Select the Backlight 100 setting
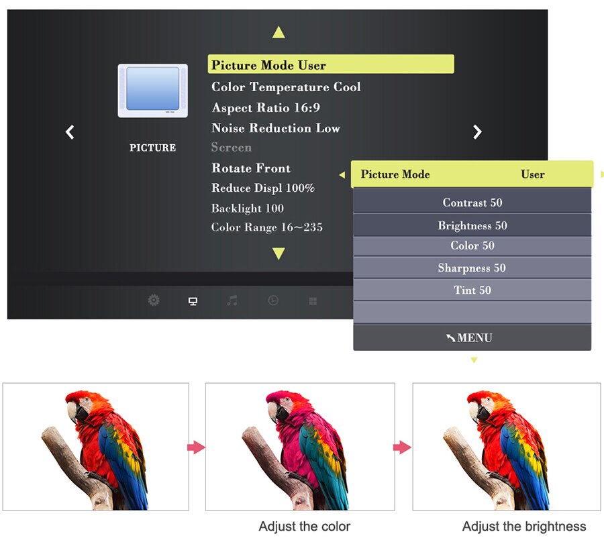The height and width of the screenshot is (538, 604). tap(247, 209)
